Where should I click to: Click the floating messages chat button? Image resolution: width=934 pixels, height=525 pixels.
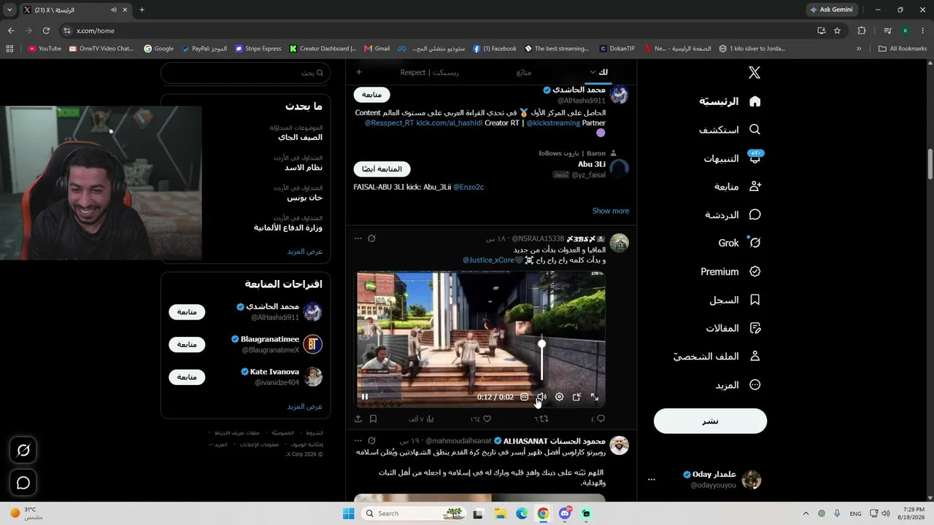point(23,483)
